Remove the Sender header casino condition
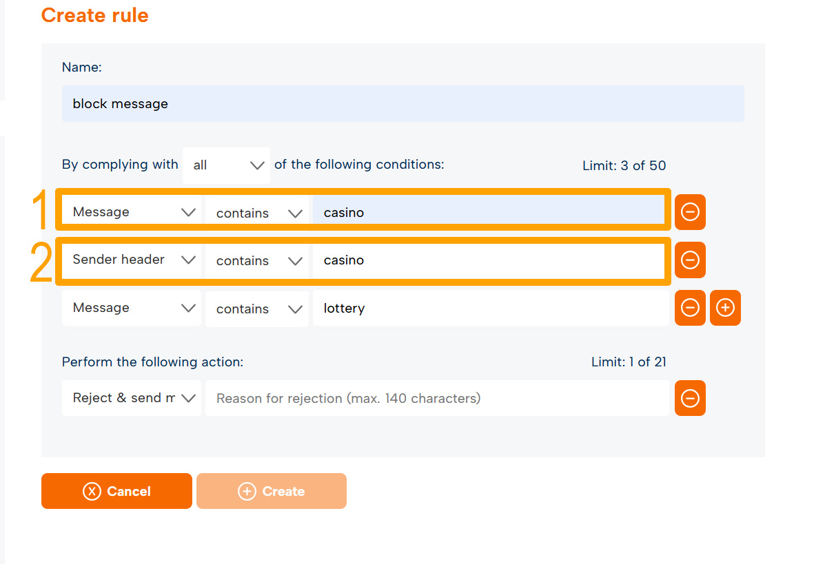 (x=690, y=260)
